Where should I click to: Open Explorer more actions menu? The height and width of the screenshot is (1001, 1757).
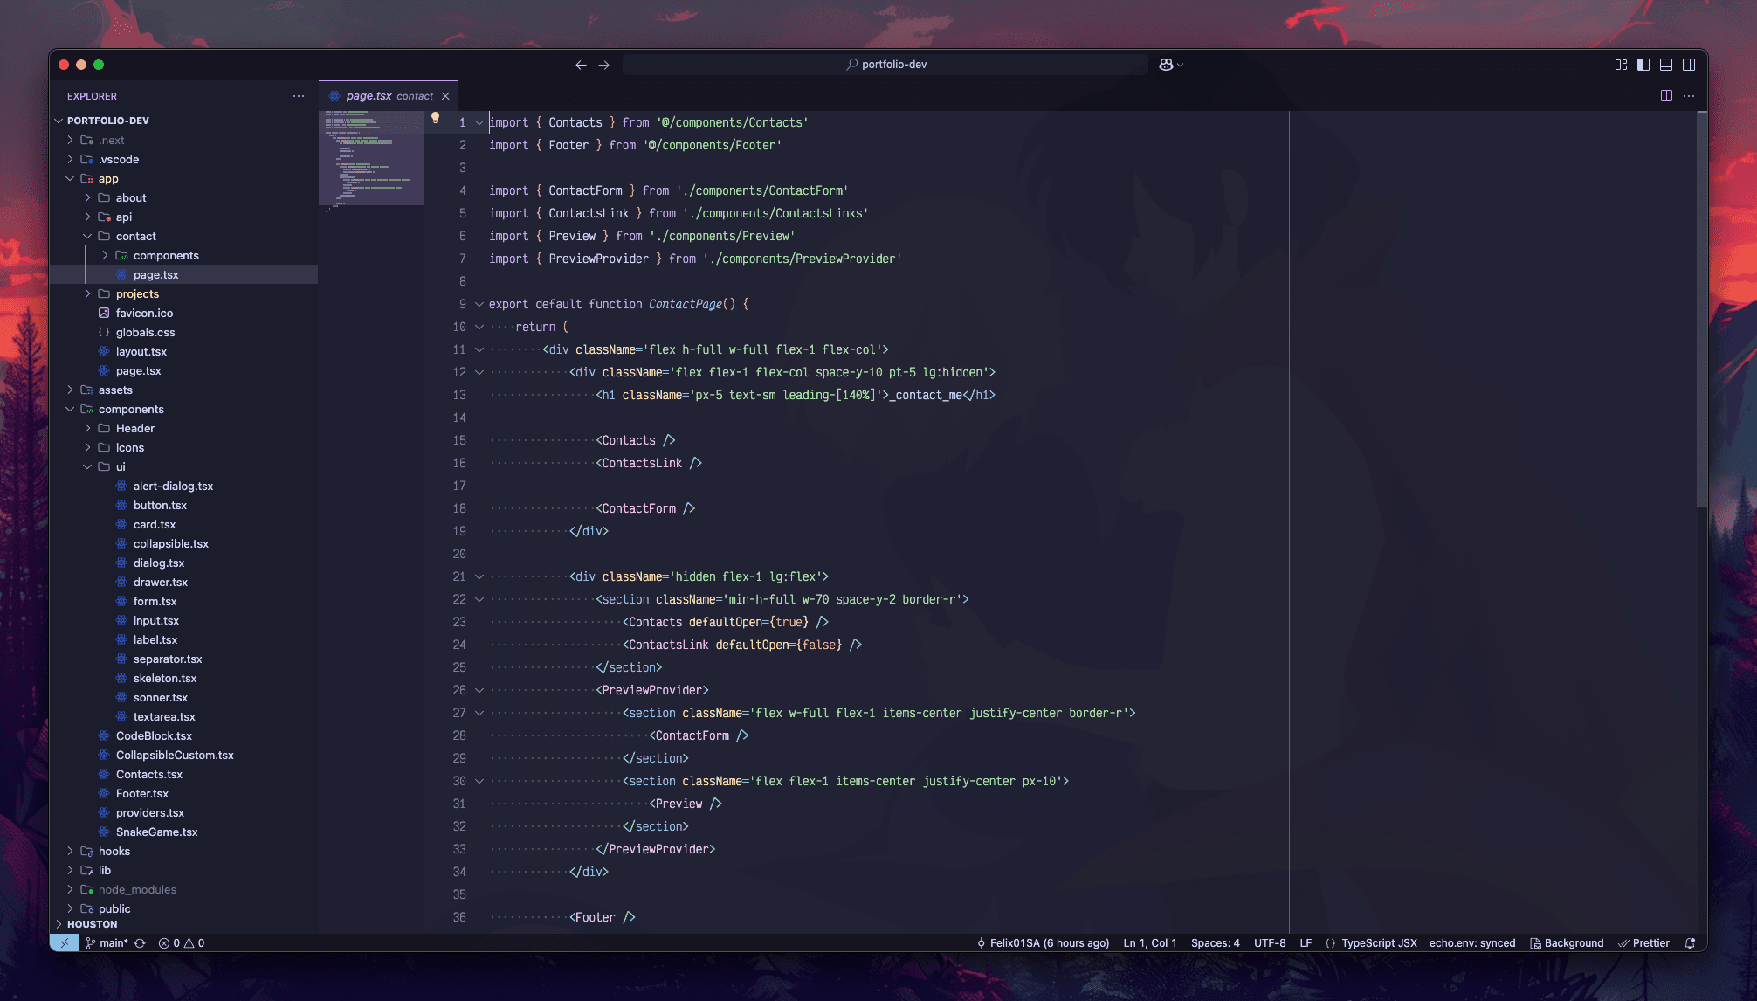tap(299, 96)
